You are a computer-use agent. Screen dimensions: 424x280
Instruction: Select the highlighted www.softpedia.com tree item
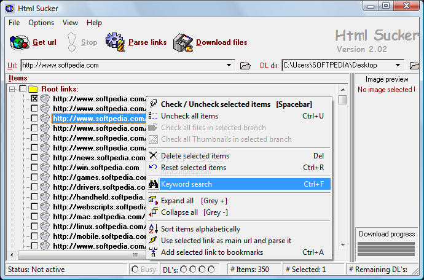pyautogui.click(x=99, y=119)
